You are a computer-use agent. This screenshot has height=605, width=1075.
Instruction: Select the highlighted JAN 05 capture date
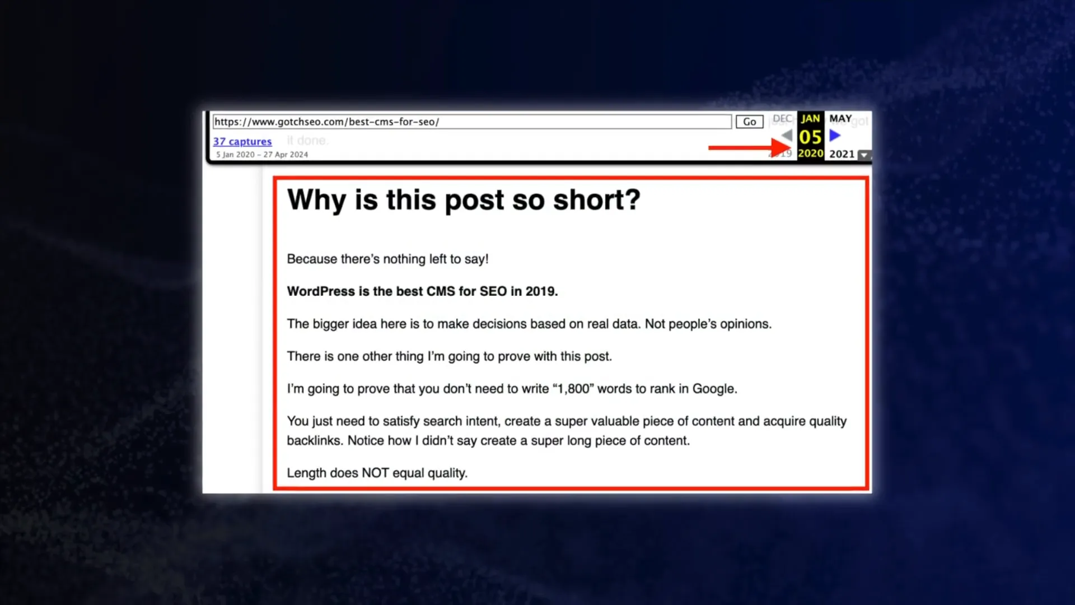tap(810, 135)
